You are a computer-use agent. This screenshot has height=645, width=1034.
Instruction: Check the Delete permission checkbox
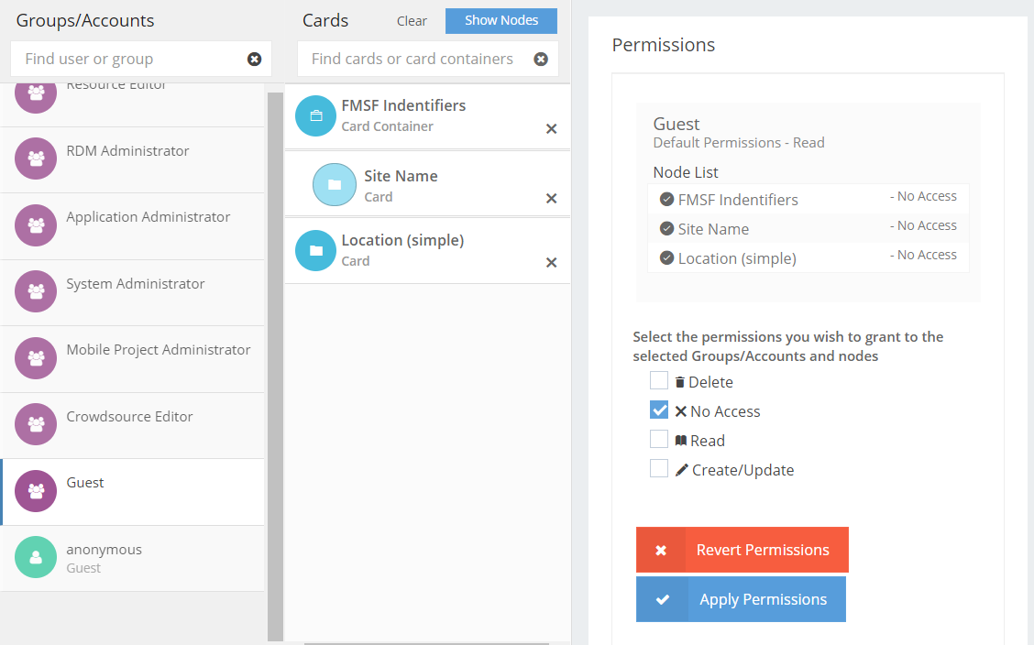(x=659, y=380)
